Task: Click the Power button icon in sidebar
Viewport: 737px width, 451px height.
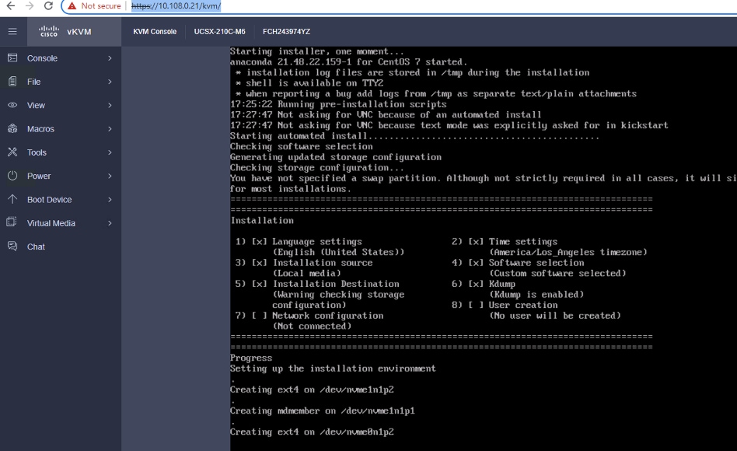Action: (14, 176)
